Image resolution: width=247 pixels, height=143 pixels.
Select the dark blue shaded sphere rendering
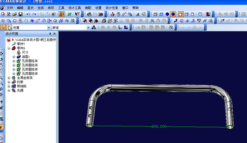(167, 14)
